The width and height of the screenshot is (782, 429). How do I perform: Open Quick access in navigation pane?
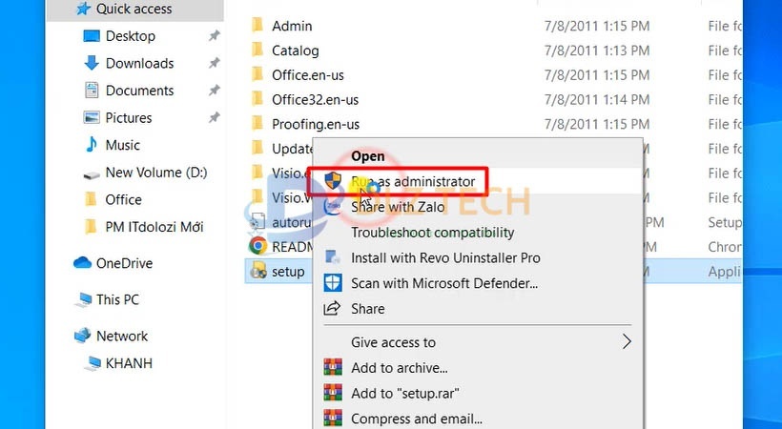134,9
